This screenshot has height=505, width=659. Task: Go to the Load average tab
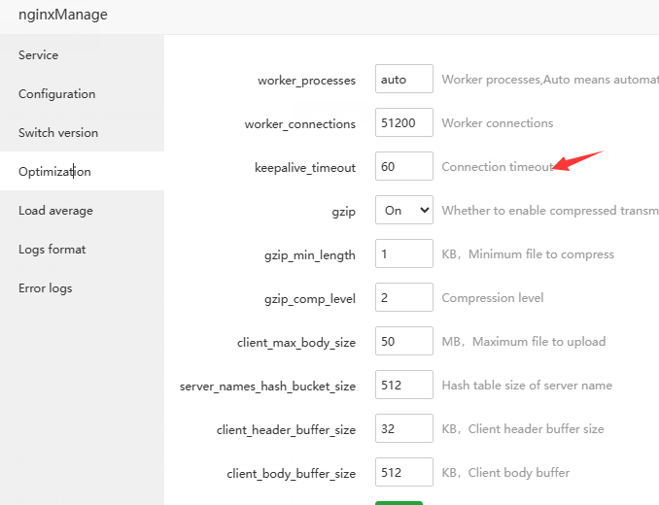[x=55, y=211]
